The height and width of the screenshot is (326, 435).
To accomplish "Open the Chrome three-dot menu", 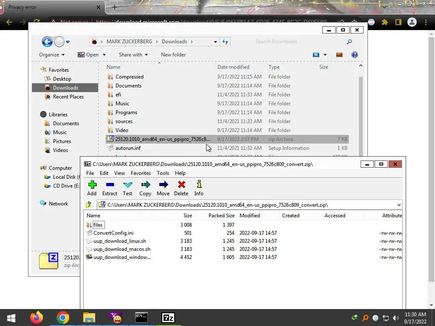I will pos(426,22).
